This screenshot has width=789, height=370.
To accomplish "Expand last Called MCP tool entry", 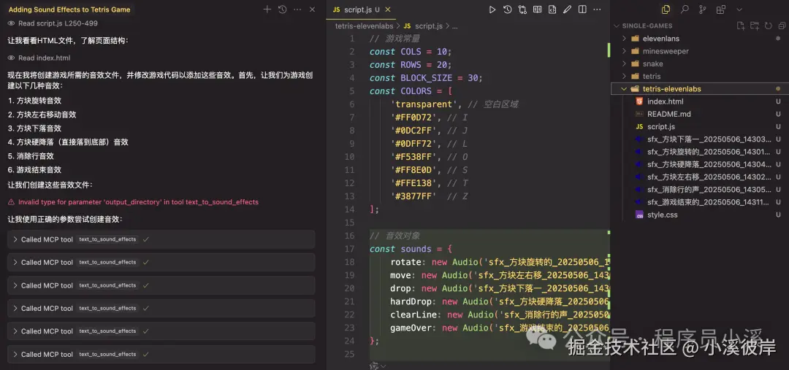I will (x=161, y=355).
